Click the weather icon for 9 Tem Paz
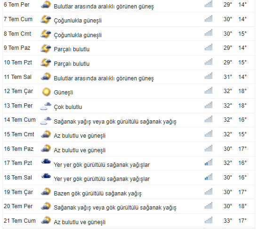The image size is (257, 234). (x=46, y=48)
